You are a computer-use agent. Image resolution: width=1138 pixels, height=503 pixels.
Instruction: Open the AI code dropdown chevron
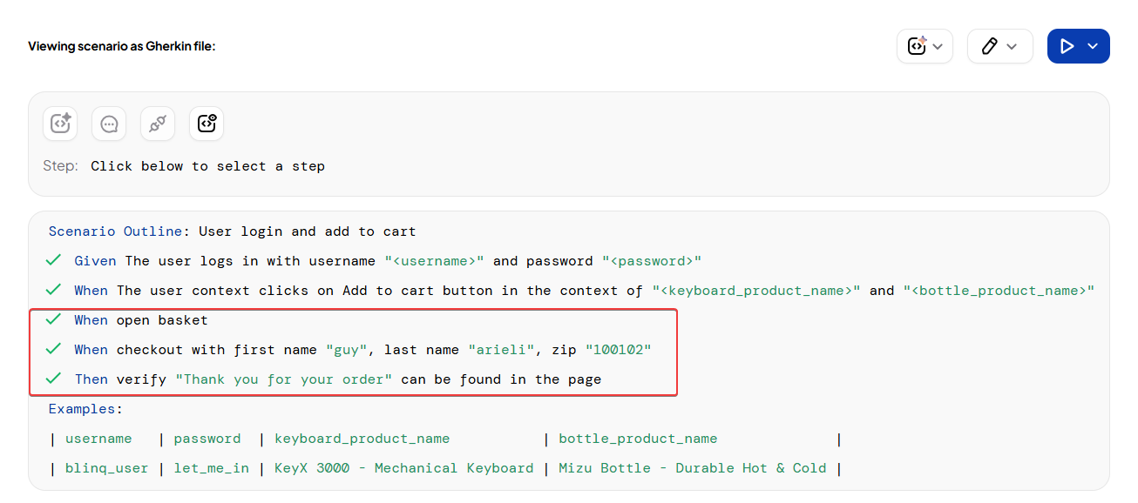click(938, 46)
